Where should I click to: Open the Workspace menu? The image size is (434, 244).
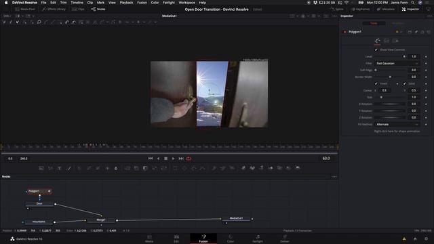coord(186,3)
